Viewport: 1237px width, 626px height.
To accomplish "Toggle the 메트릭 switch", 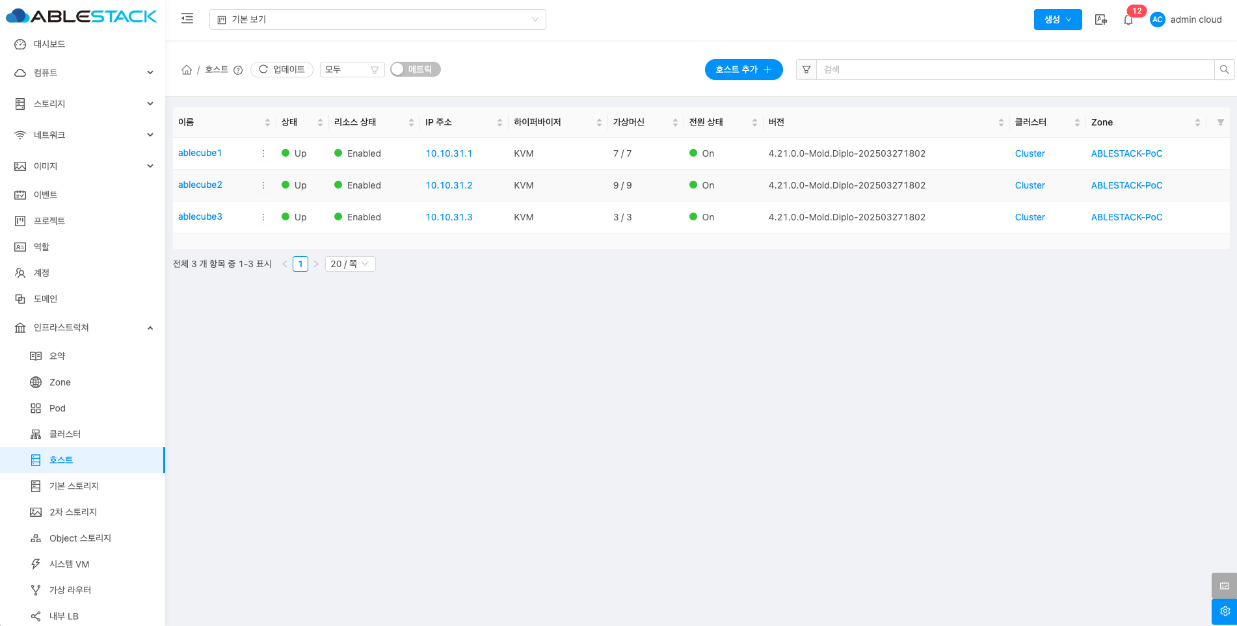I will pos(415,70).
